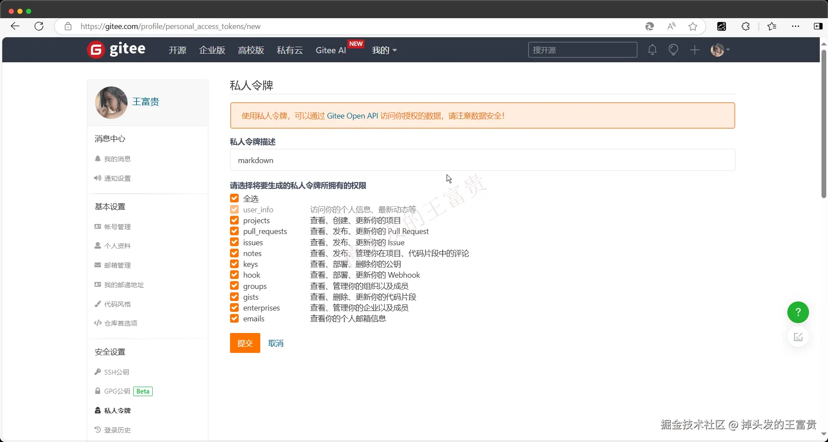Screen dimensions: 828x442
Task: Uncheck the pull_requests permission checkbox
Action: [x=234, y=231]
